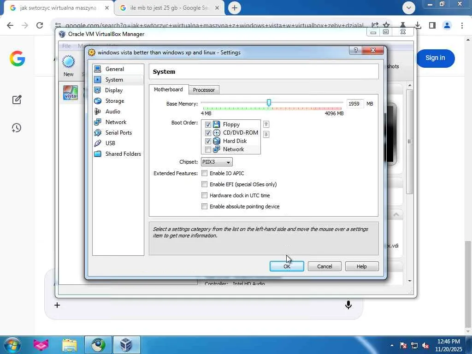
Task: Reload the Chrome page
Action: coord(40,25)
